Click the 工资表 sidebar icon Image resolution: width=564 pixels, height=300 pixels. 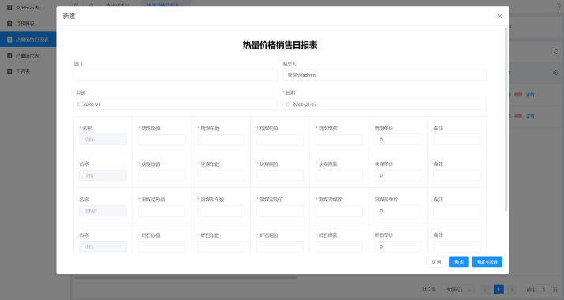[x=9, y=71]
